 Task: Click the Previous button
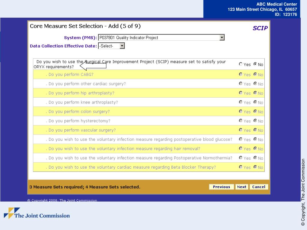pos(222,187)
